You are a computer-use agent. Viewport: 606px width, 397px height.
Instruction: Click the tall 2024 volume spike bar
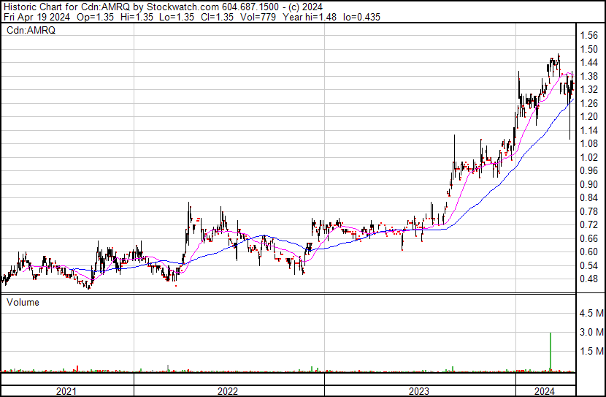[x=550, y=351]
